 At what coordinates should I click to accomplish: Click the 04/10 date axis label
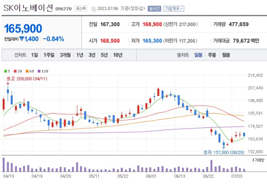(x=8, y=176)
